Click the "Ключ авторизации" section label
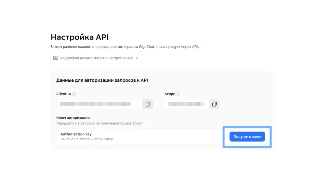This screenshot has height=185, width=319. [73, 118]
